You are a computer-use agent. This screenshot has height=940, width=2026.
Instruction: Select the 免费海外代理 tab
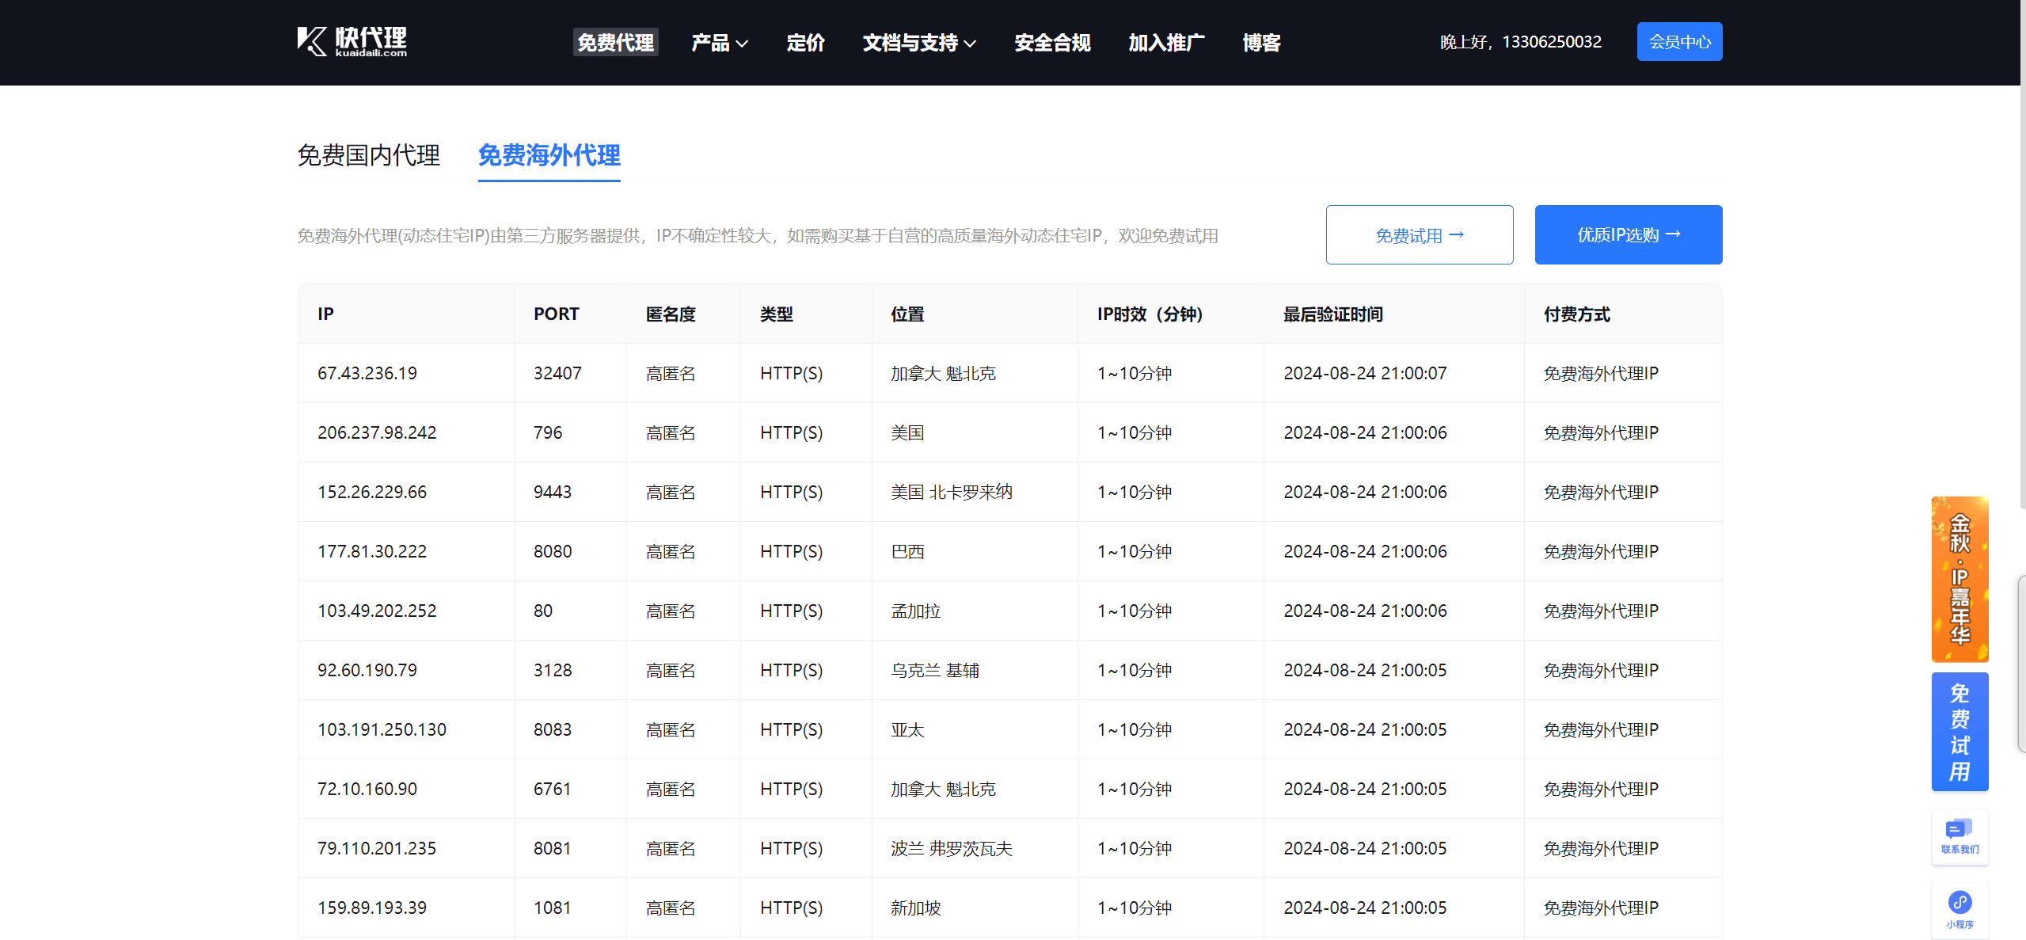tap(549, 155)
